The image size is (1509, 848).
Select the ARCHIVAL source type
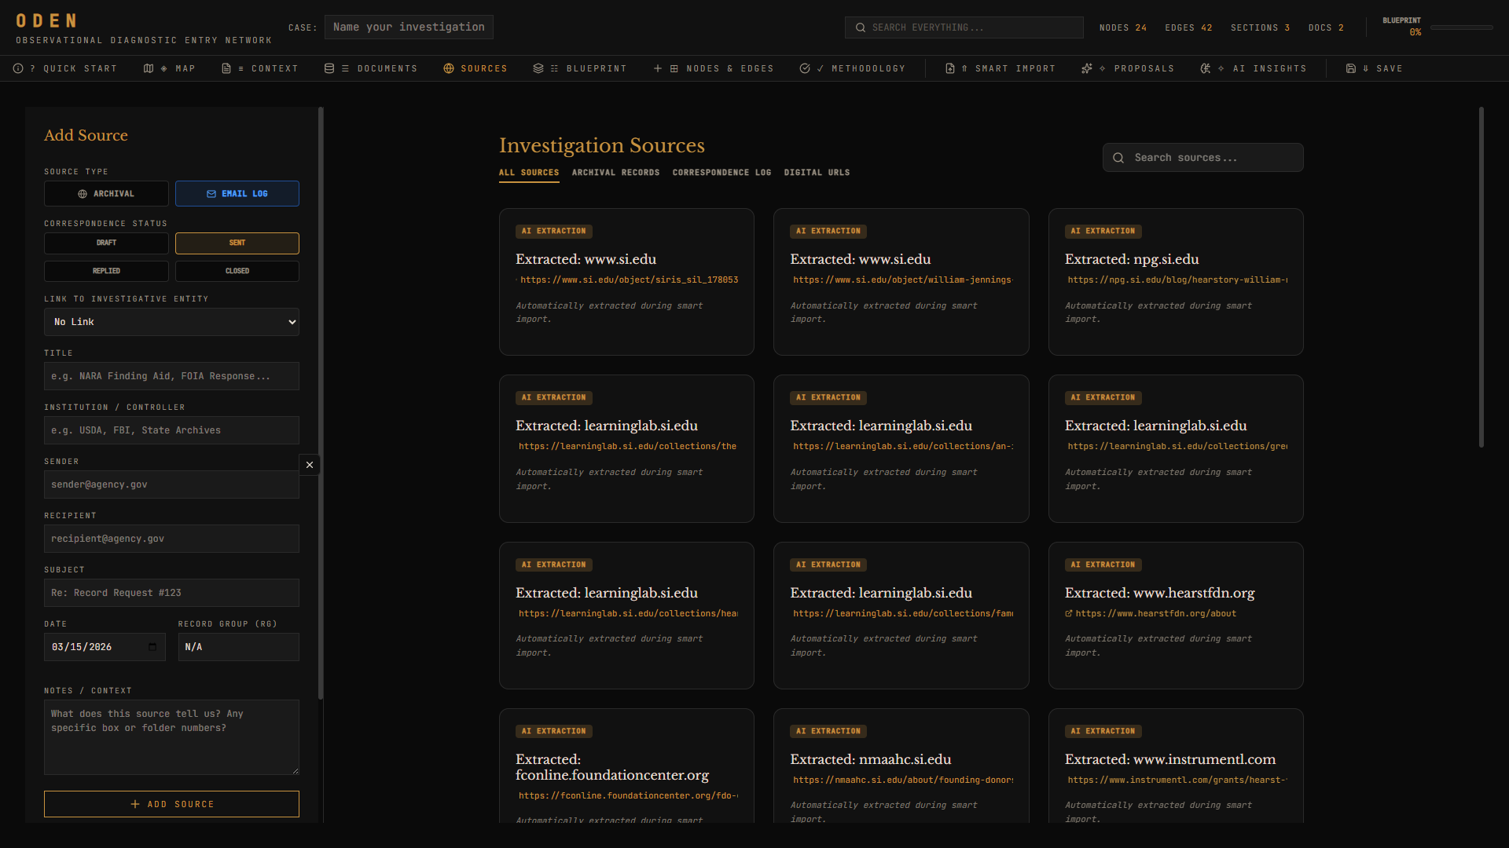pos(106,193)
